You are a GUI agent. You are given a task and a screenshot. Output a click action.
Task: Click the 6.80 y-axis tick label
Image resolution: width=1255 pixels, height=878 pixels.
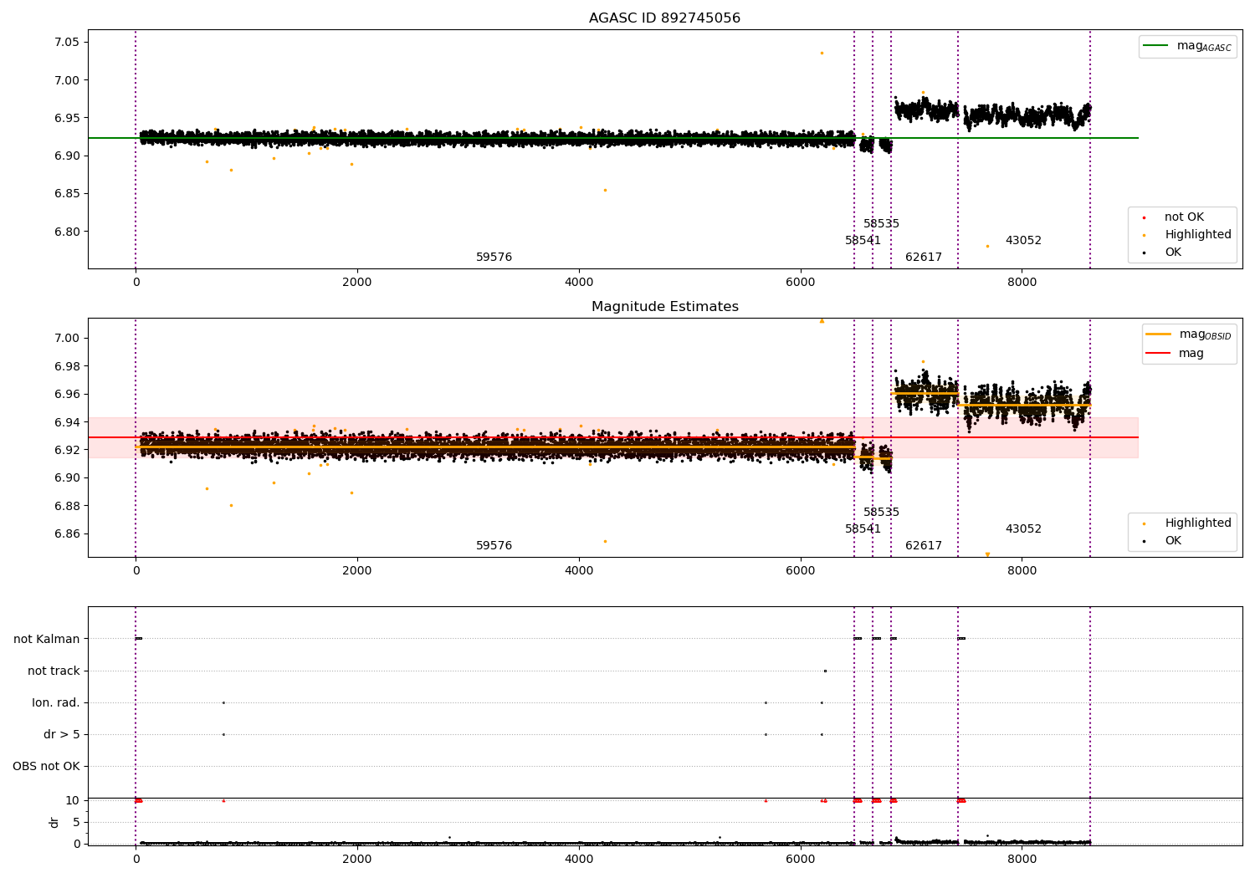click(66, 232)
